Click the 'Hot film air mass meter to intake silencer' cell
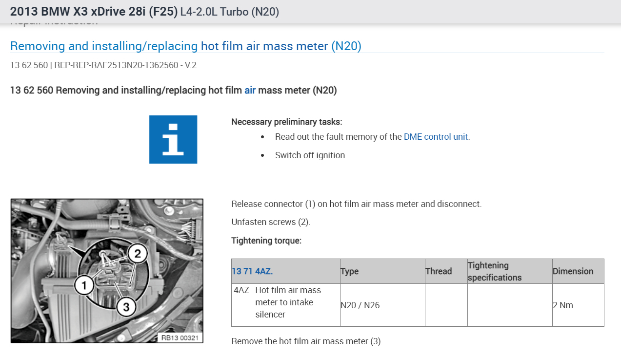621x354 pixels. tap(288, 302)
